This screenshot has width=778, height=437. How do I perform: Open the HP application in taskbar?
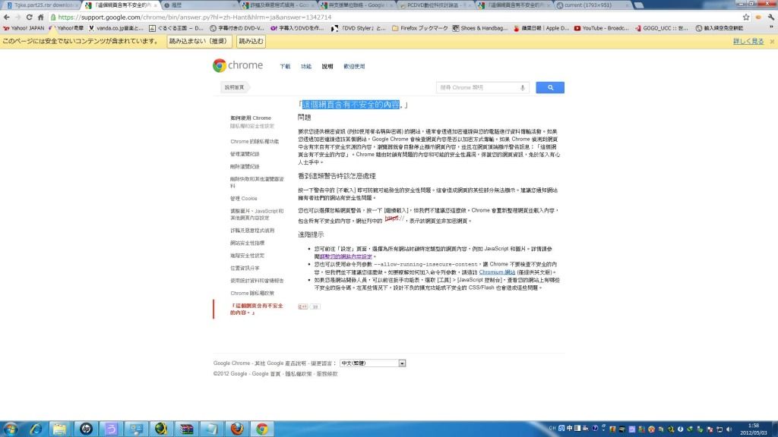pyautogui.click(x=86, y=429)
